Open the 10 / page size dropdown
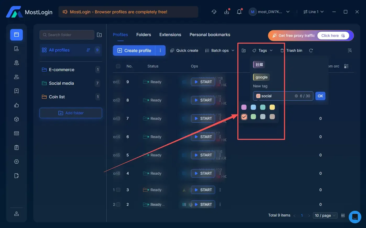Screen dimensions: 366x228 click(x=325, y=215)
